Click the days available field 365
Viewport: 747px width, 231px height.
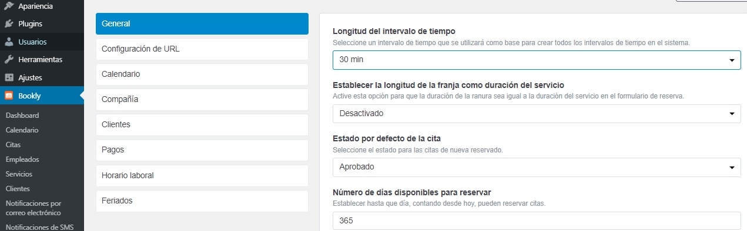537,221
